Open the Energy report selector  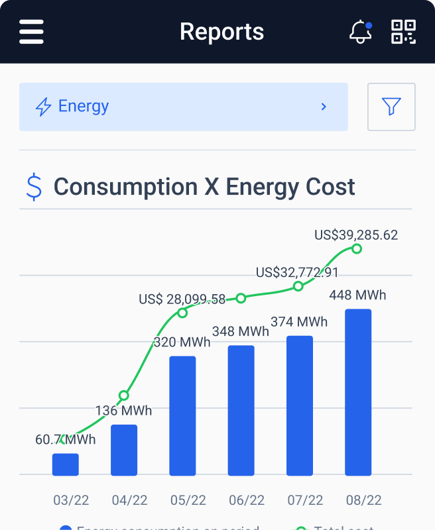(183, 107)
